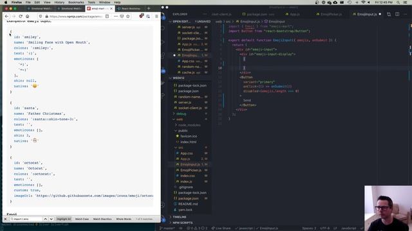412x231 pixels.
Task: Jump to next find match arrow
Action: tap(51, 219)
